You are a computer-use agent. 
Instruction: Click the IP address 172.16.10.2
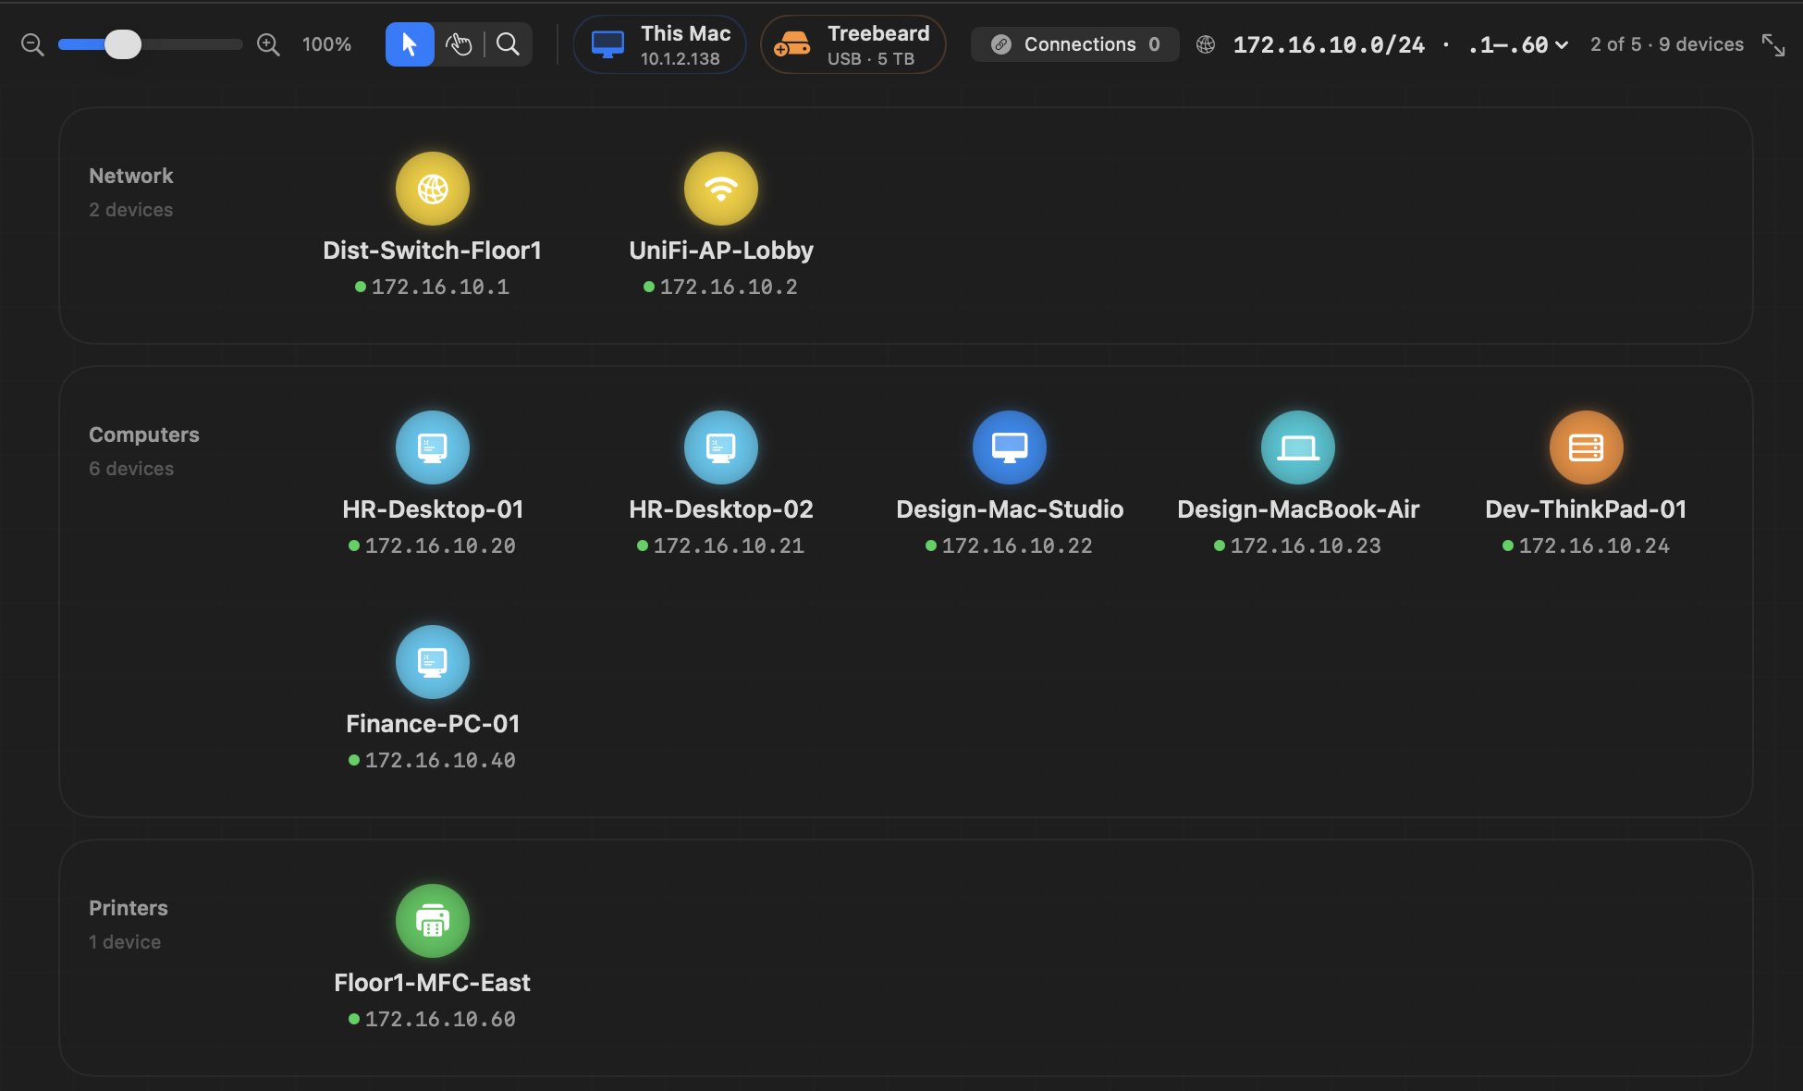coord(729,288)
